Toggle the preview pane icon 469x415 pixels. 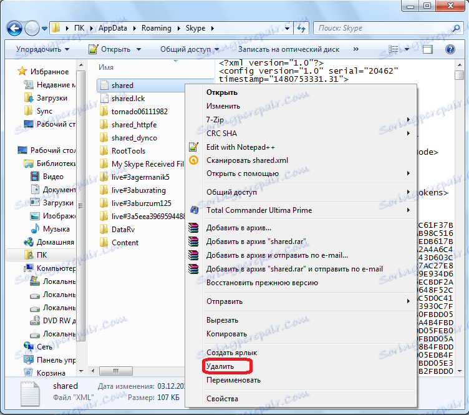click(427, 49)
